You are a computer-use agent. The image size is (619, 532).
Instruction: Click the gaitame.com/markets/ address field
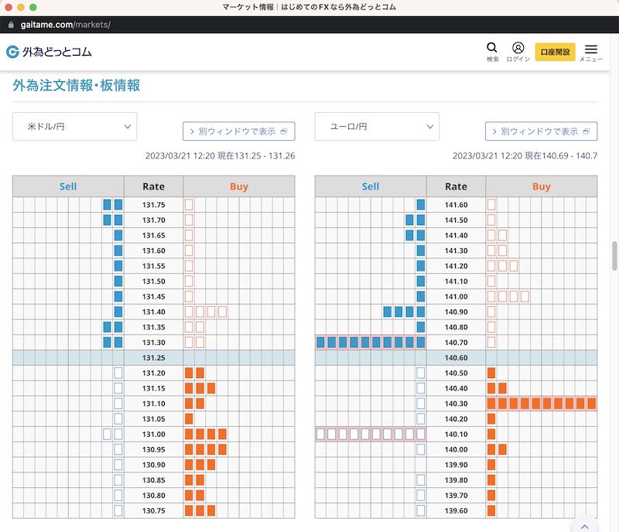(x=66, y=25)
